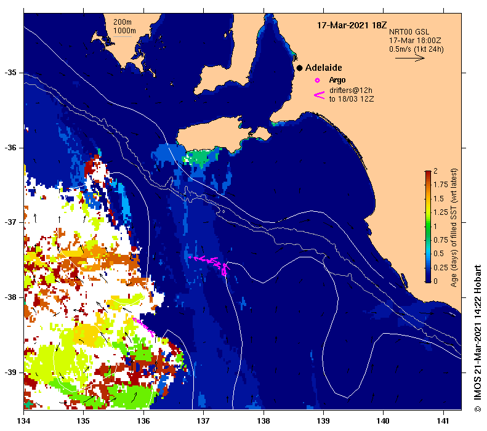
Task: Click the color bar '0.25' tick value
Action: point(441,268)
